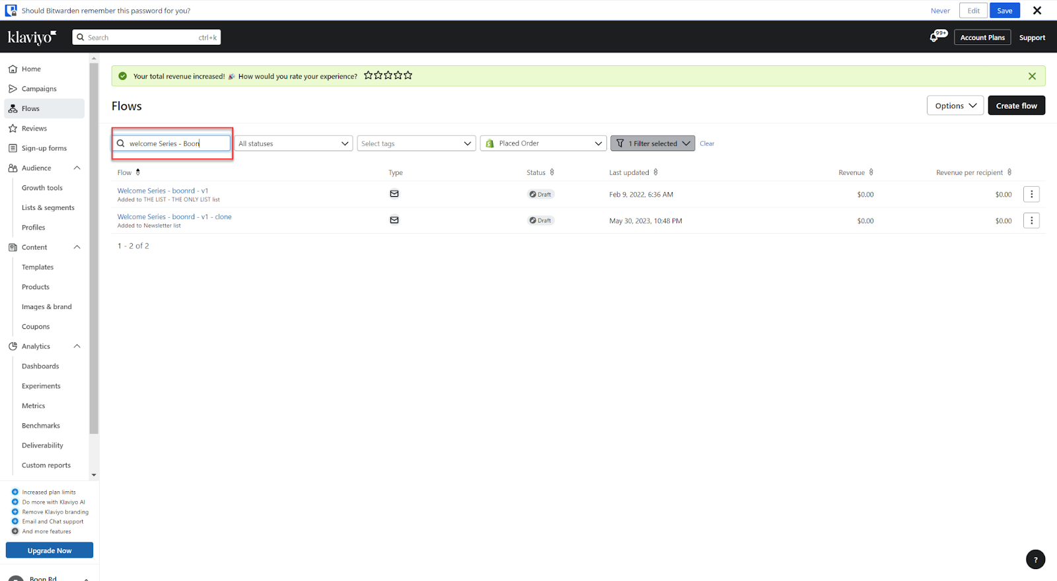Open Benchmarks page
The image size is (1057, 581).
coord(41,425)
